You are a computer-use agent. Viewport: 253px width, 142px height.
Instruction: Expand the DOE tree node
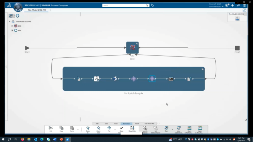pyautogui.click(x=12, y=26)
